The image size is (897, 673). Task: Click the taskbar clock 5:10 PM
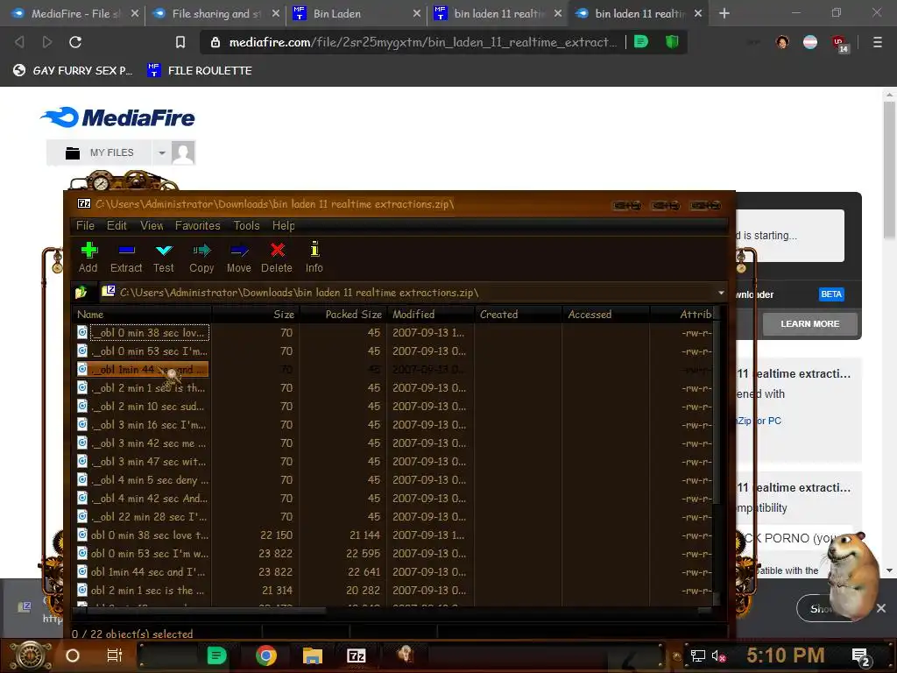pos(785,655)
